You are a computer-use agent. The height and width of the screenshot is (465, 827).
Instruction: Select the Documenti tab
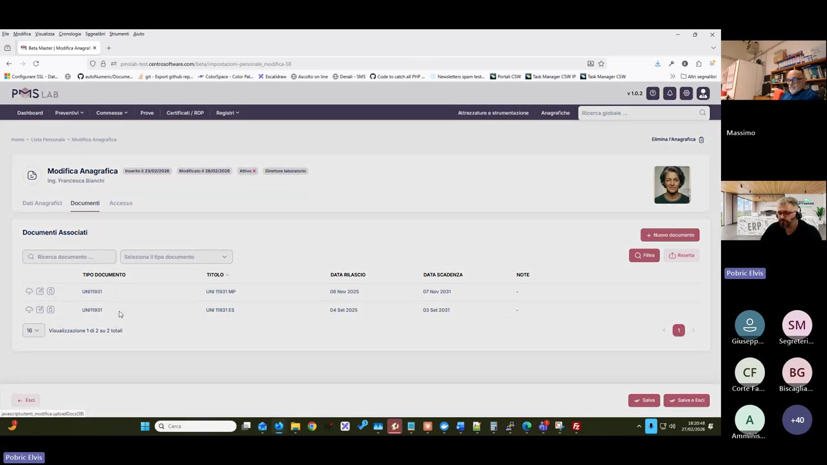click(85, 203)
